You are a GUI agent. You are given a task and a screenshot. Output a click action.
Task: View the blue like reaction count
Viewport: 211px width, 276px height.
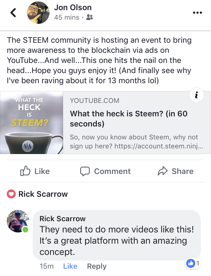point(193,263)
